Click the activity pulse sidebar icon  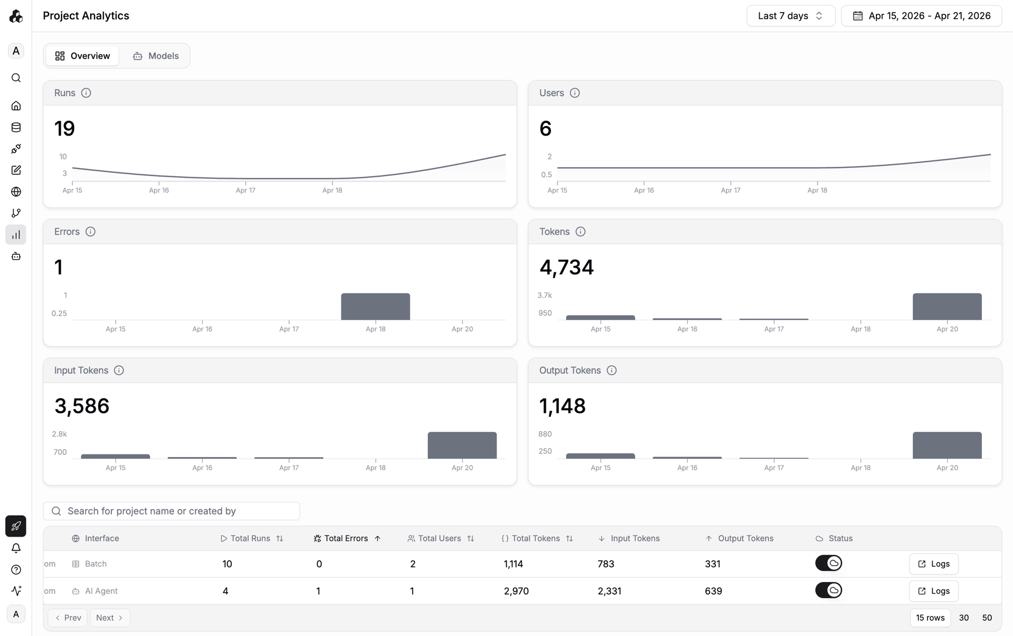[16, 591]
